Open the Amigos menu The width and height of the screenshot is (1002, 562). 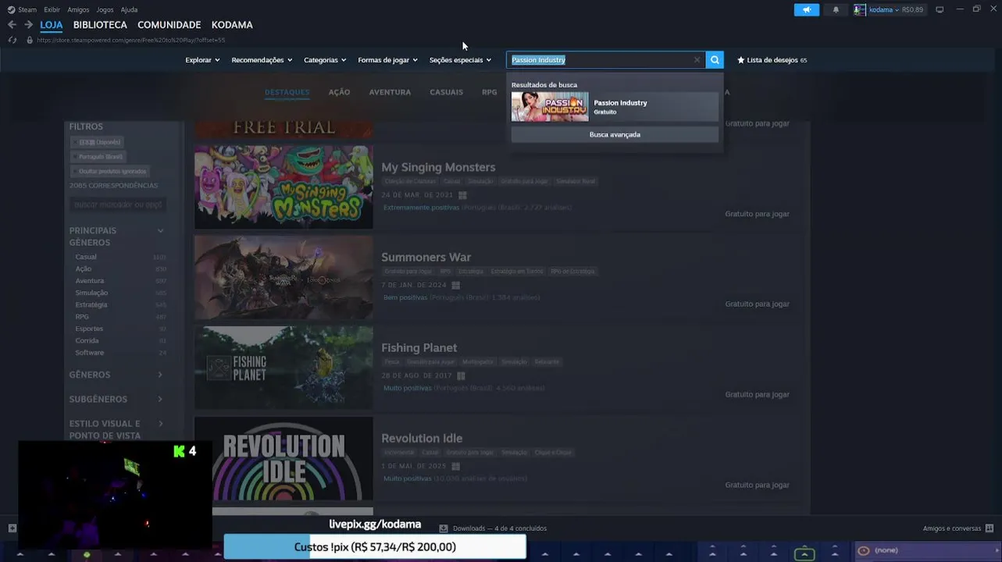pos(78,9)
